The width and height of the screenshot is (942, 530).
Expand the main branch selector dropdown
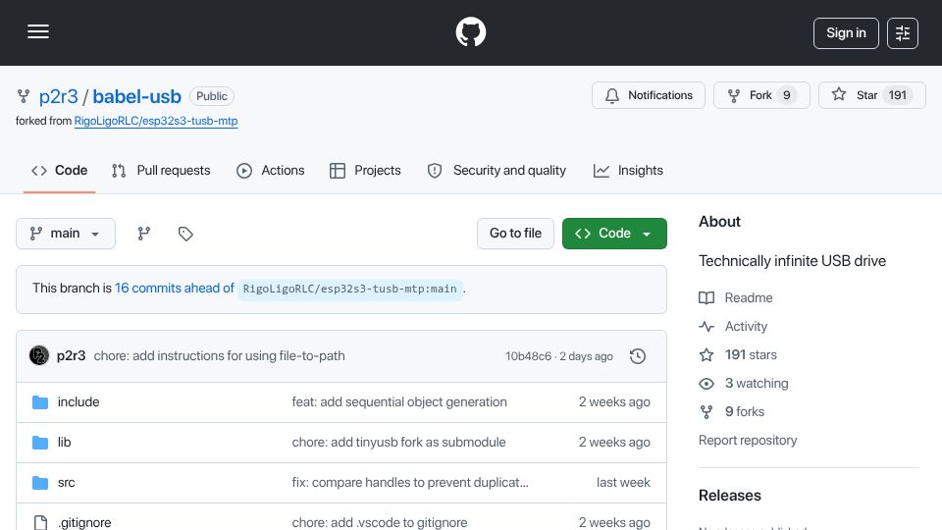tap(66, 234)
